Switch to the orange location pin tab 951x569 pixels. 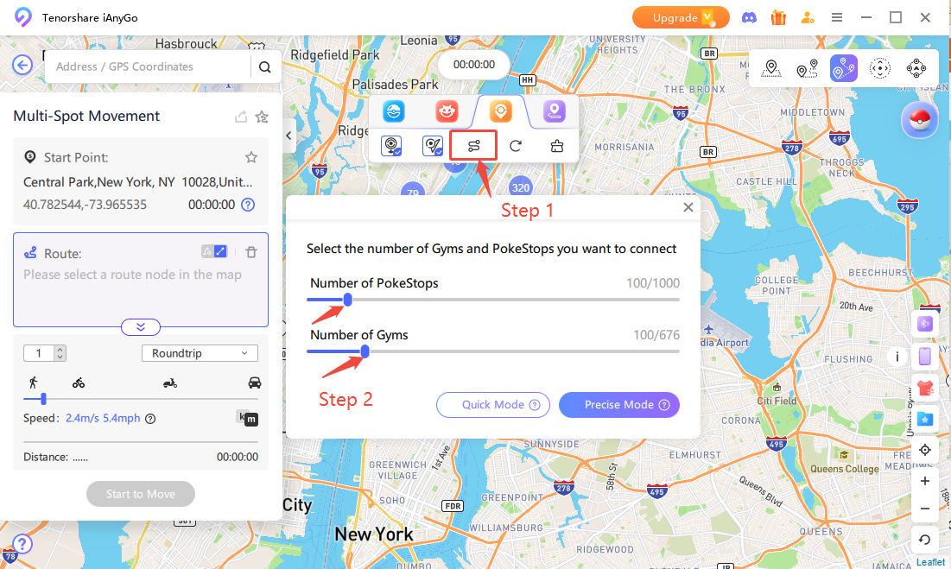[x=500, y=111]
